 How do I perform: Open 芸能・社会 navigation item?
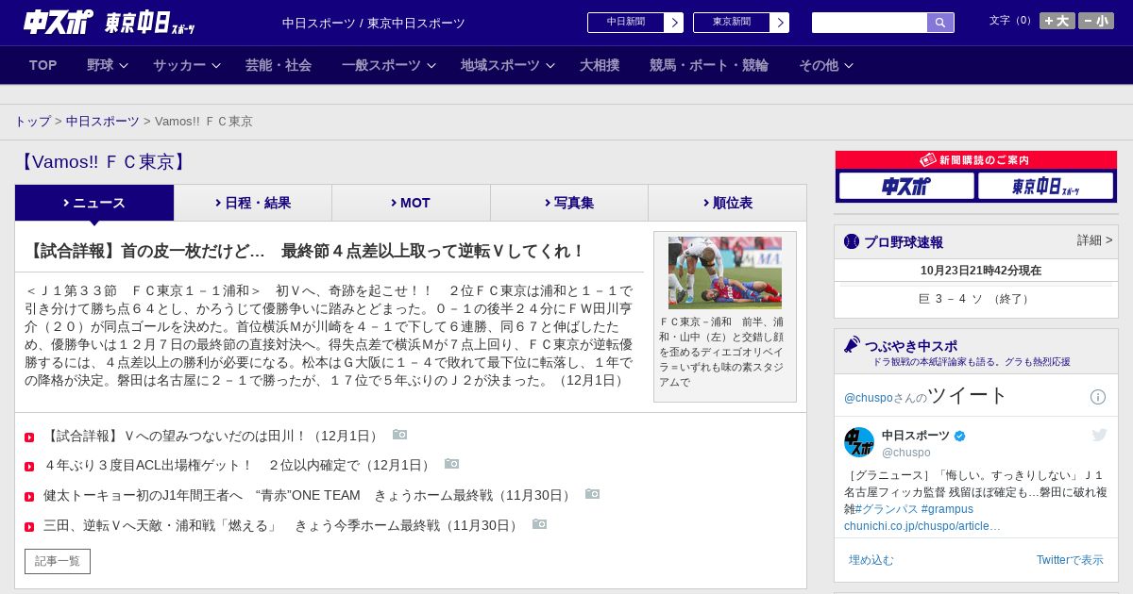coord(279,65)
